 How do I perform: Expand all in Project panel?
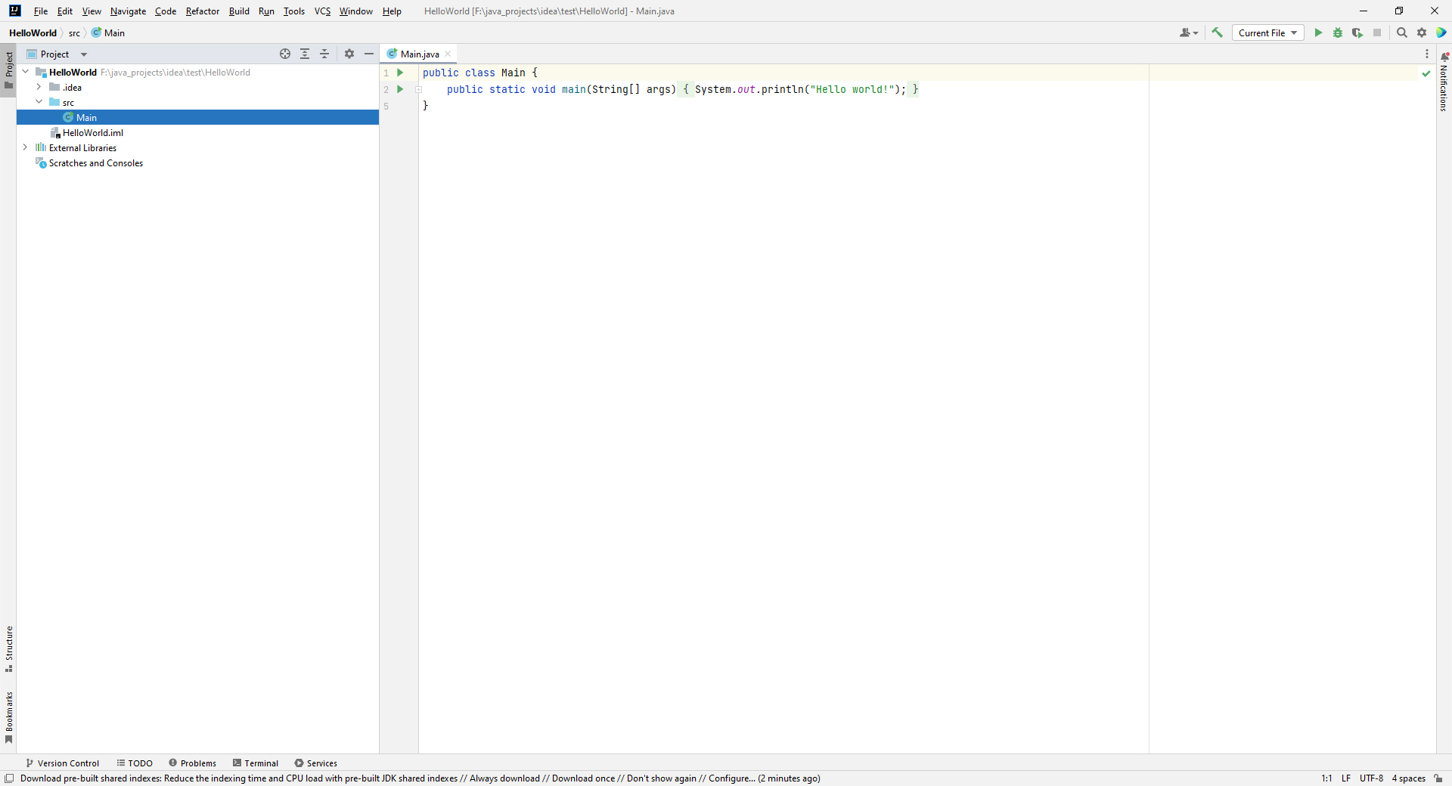(x=305, y=54)
